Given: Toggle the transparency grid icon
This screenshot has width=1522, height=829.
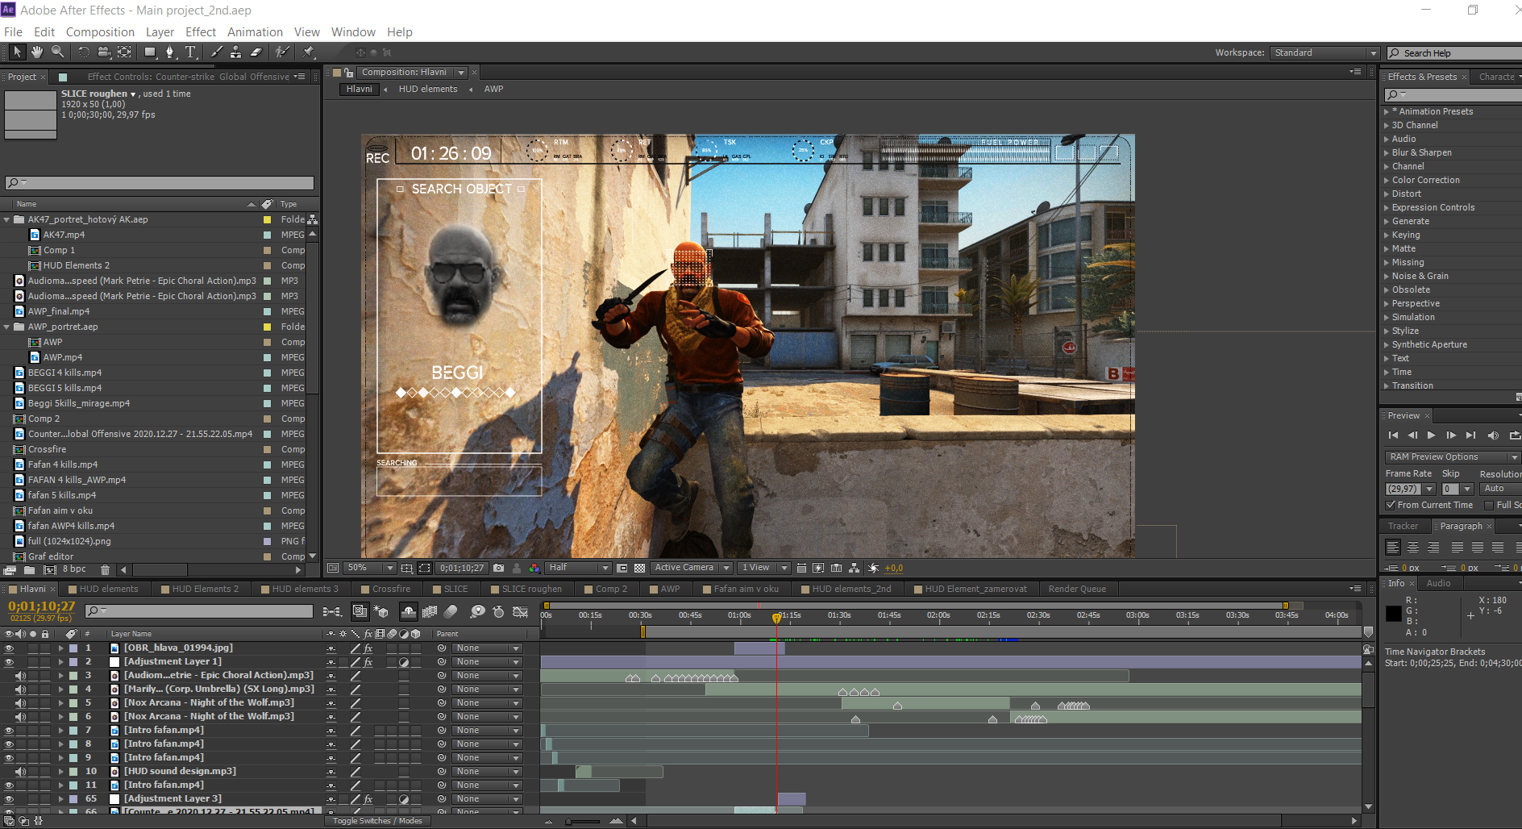Looking at the screenshot, I should 639,568.
